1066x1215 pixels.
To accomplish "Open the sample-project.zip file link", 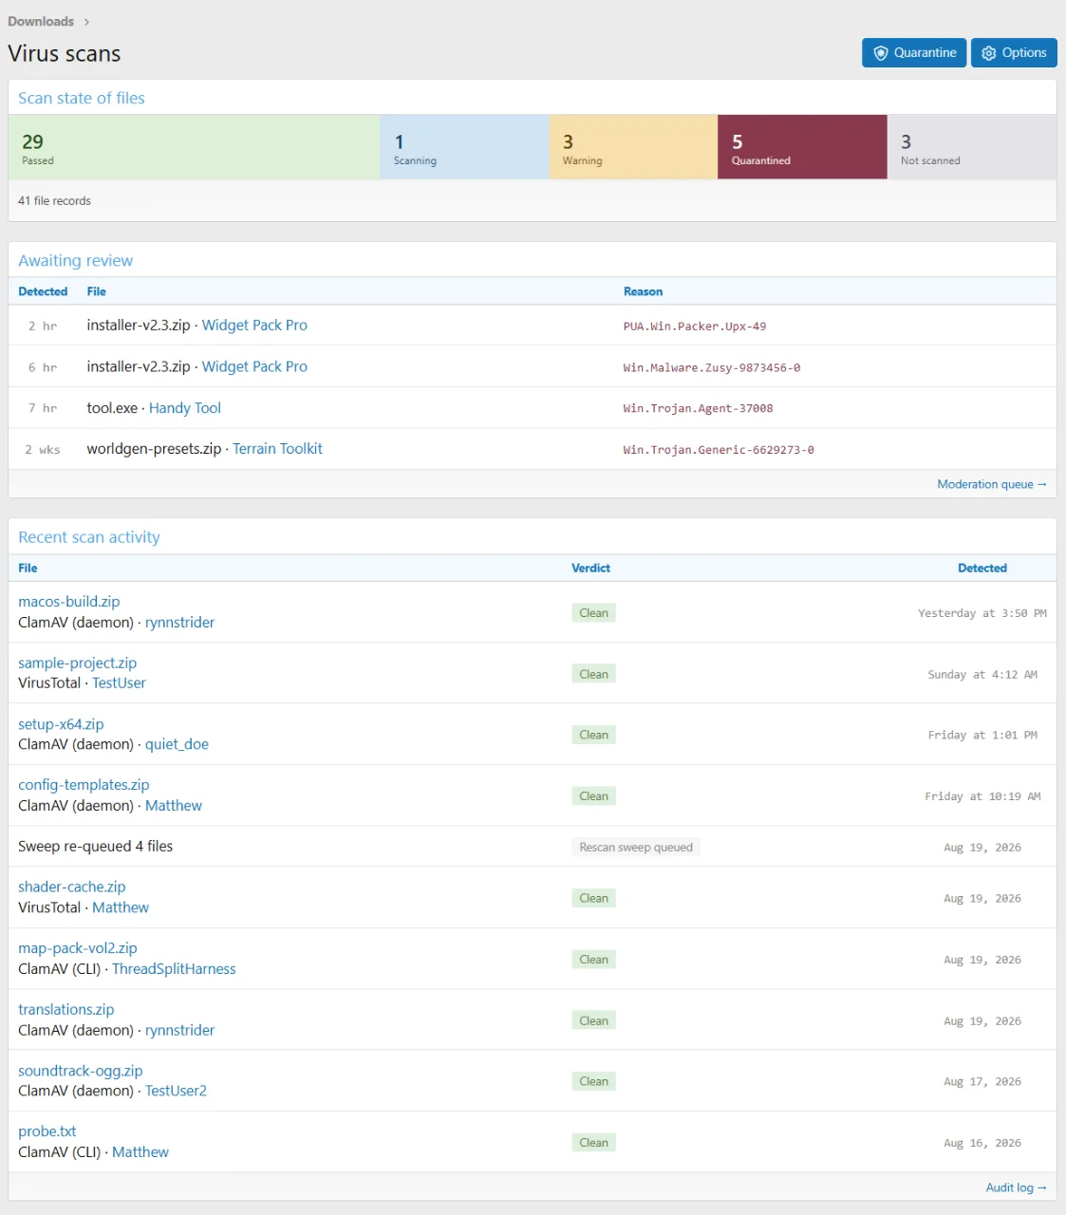I will pyautogui.click(x=78, y=663).
